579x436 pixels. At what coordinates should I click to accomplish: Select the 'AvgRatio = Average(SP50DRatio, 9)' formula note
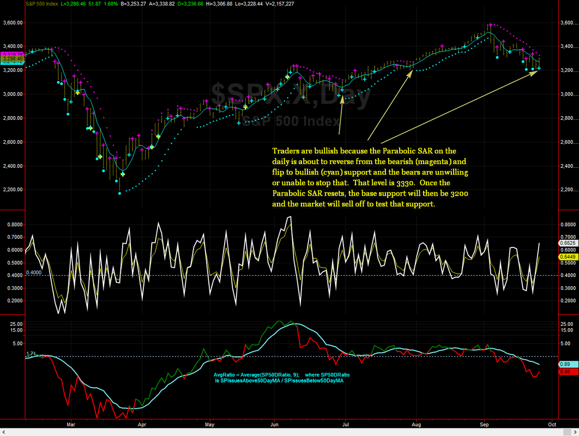[281, 378]
